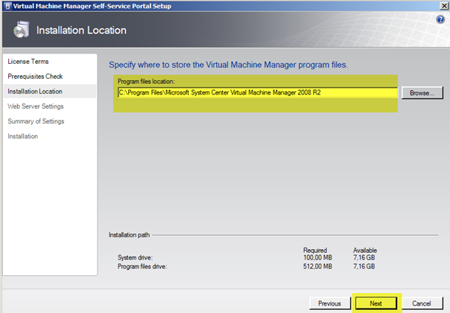Viewport: 450px width, 313px height.
Task: Go back with the Previous button
Action: tap(329, 303)
